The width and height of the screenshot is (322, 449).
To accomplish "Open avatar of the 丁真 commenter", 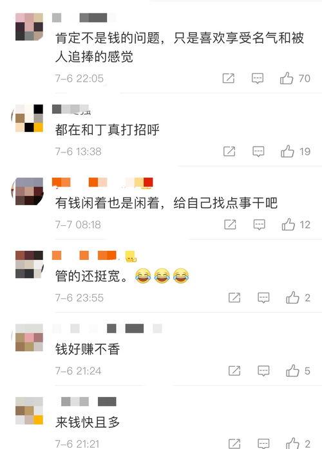I will (x=28, y=118).
